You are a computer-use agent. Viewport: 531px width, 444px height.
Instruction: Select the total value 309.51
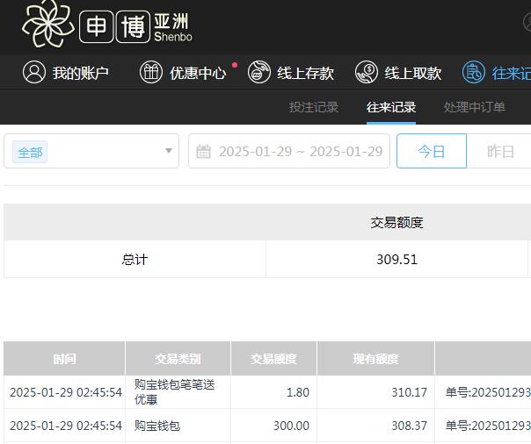pyautogui.click(x=396, y=260)
